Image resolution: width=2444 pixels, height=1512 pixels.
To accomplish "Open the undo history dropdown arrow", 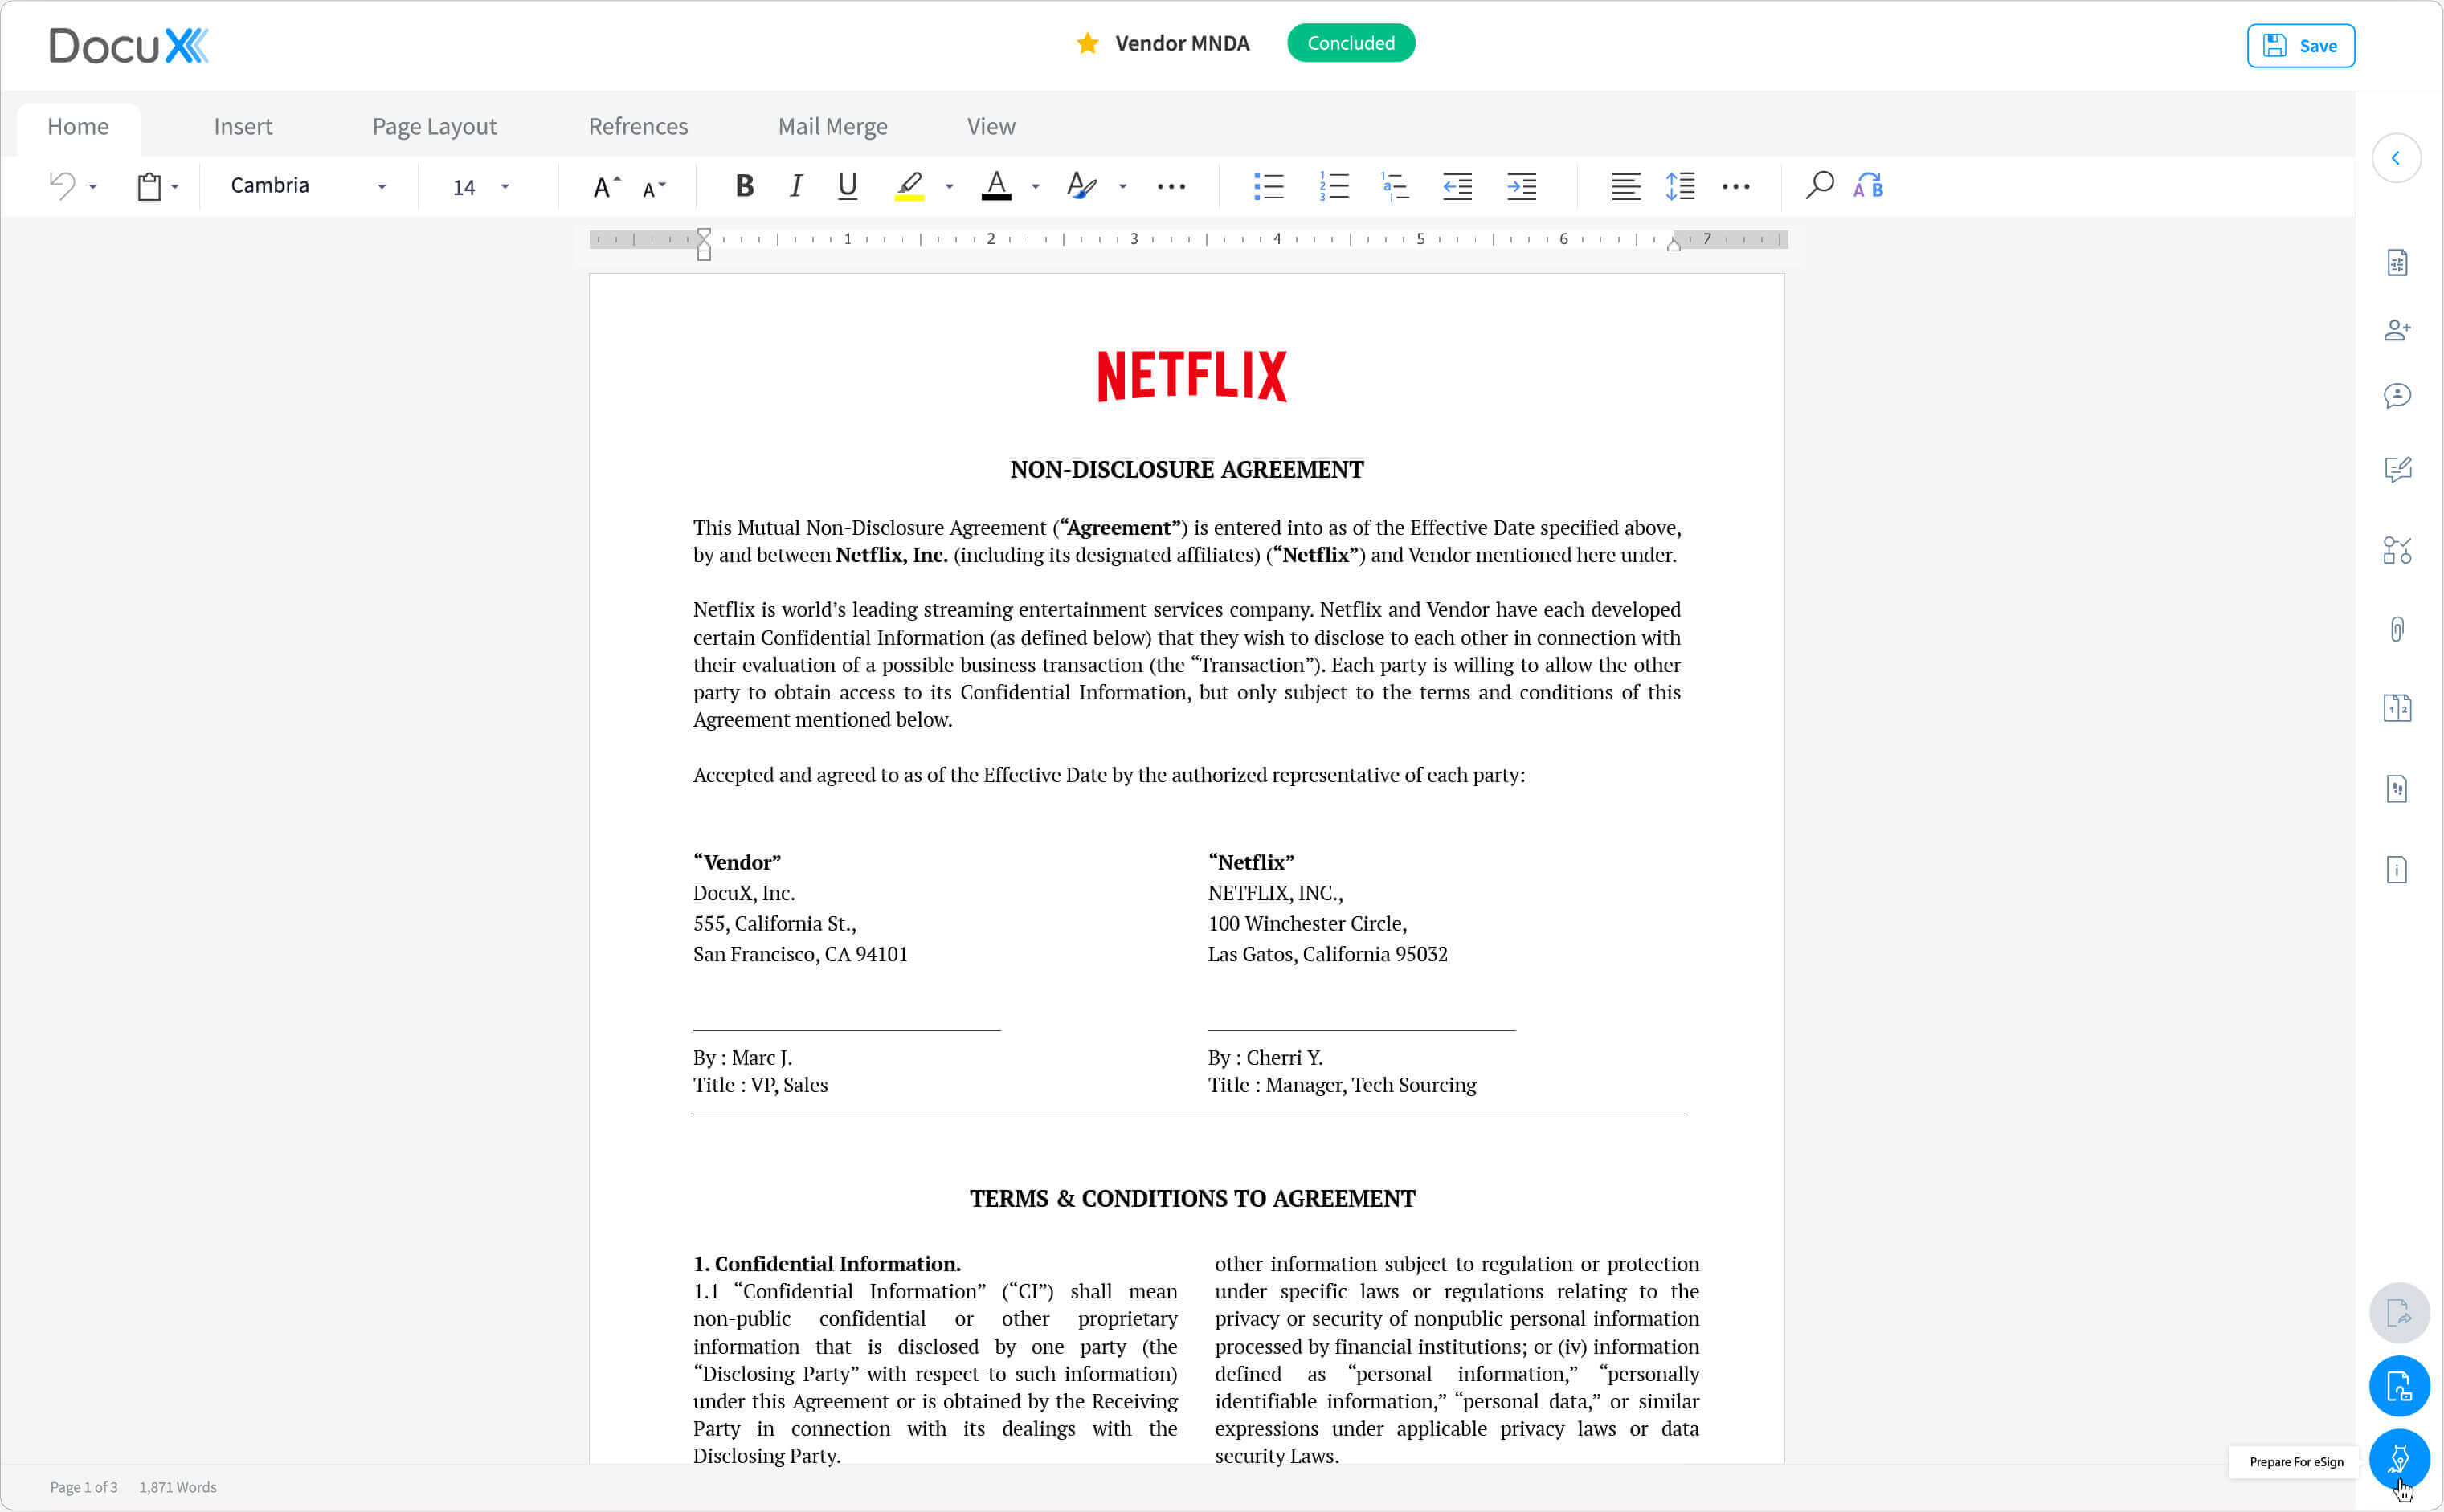I will point(93,187).
